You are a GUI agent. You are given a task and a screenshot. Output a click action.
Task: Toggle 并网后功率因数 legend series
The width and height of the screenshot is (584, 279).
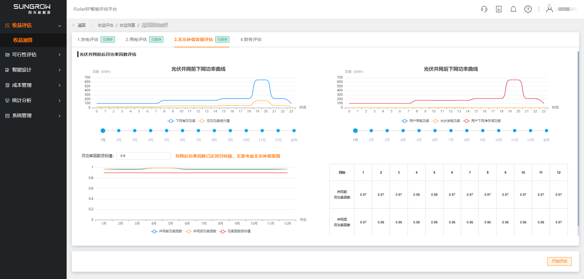(x=201, y=231)
